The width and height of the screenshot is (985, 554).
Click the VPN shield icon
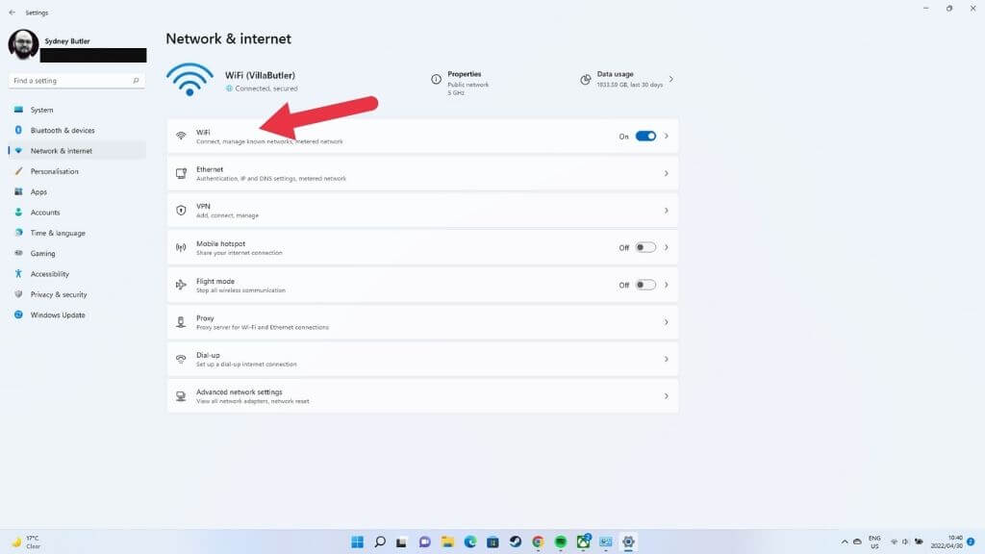coord(181,211)
